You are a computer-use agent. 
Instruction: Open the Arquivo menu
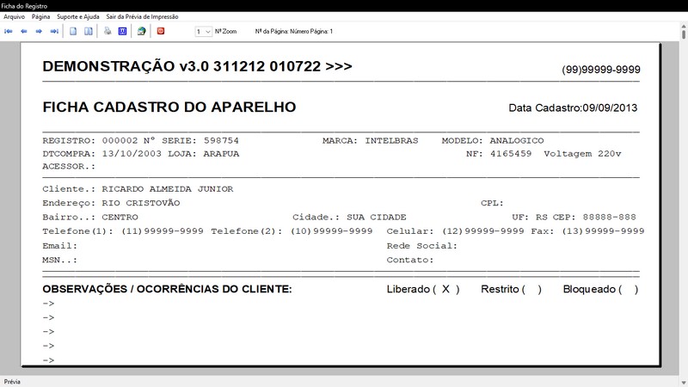14,16
